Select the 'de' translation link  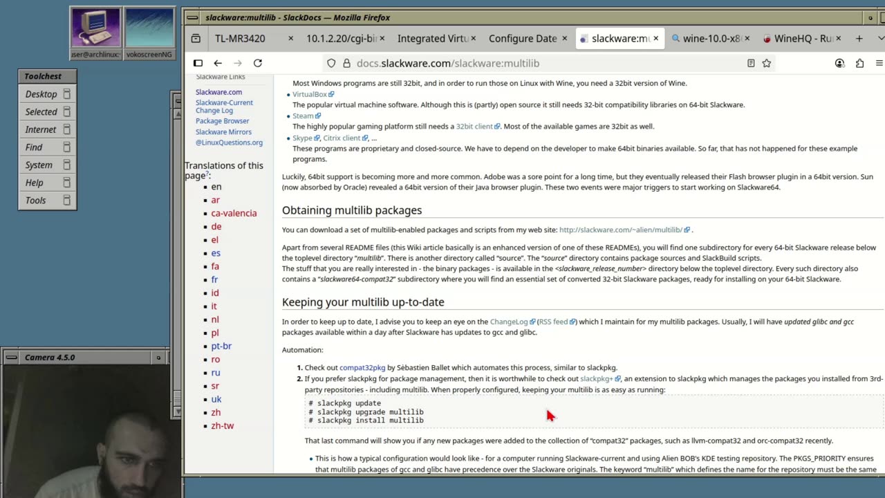tap(216, 226)
